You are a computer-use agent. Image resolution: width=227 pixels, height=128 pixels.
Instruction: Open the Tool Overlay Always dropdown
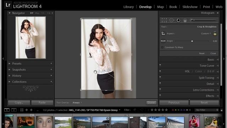(77, 103)
